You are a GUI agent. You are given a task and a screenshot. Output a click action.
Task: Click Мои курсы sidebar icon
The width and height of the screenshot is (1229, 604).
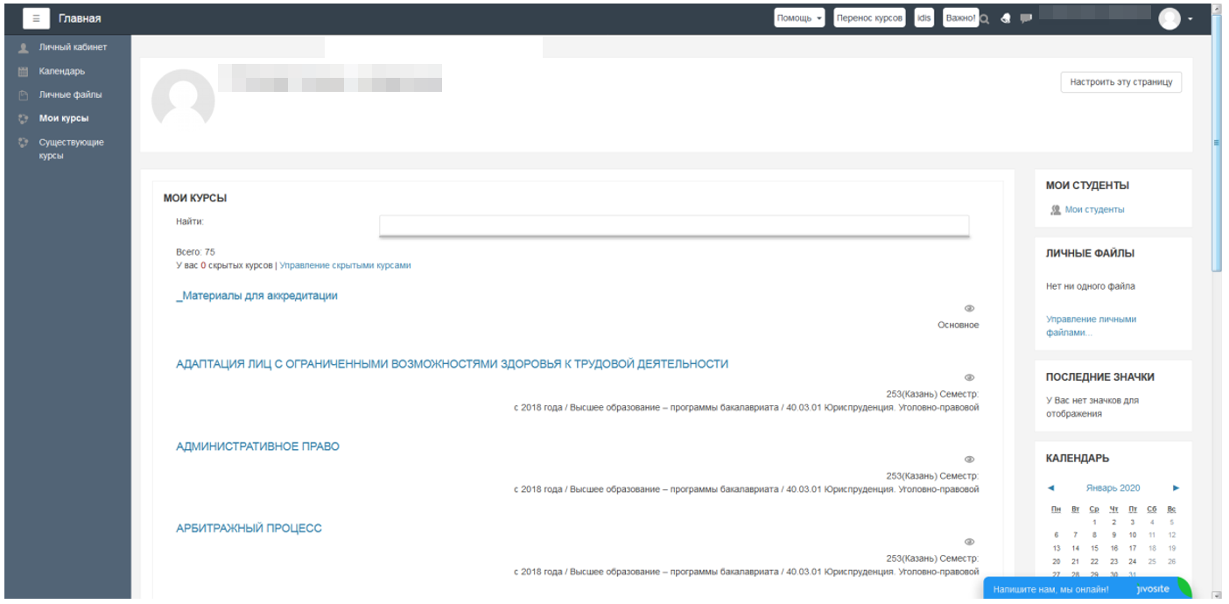point(25,119)
